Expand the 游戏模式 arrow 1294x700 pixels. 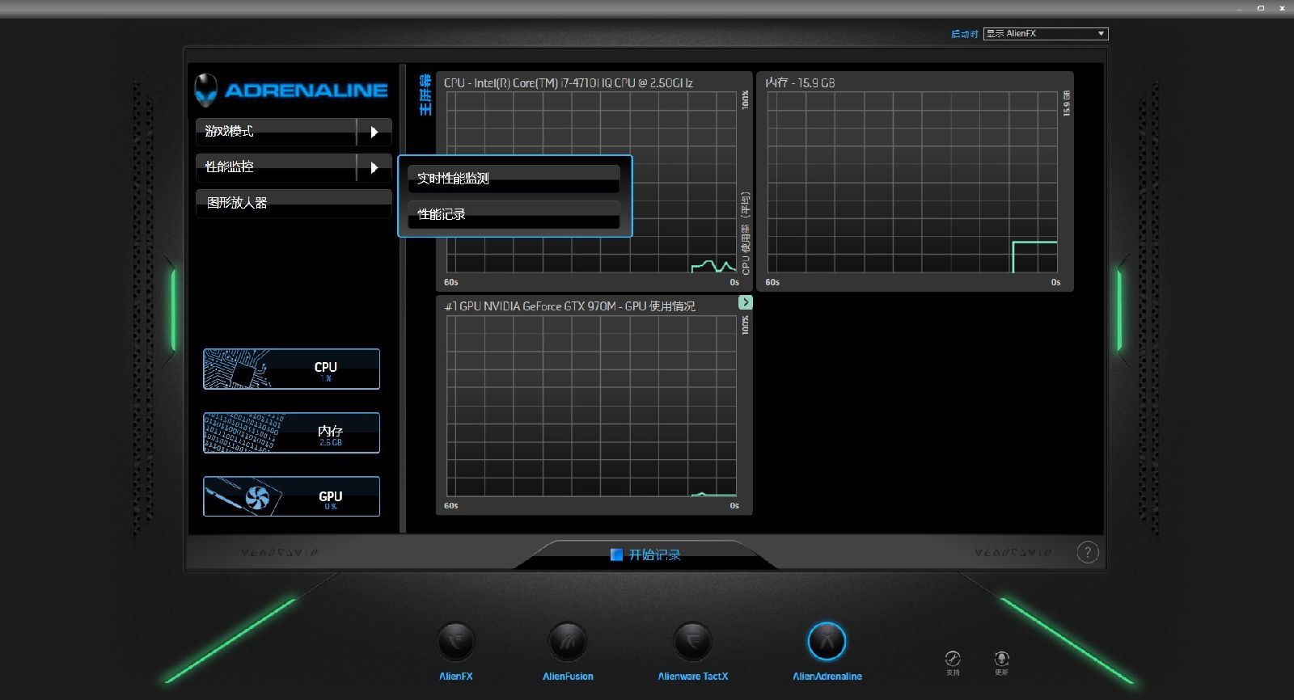pos(374,132)
